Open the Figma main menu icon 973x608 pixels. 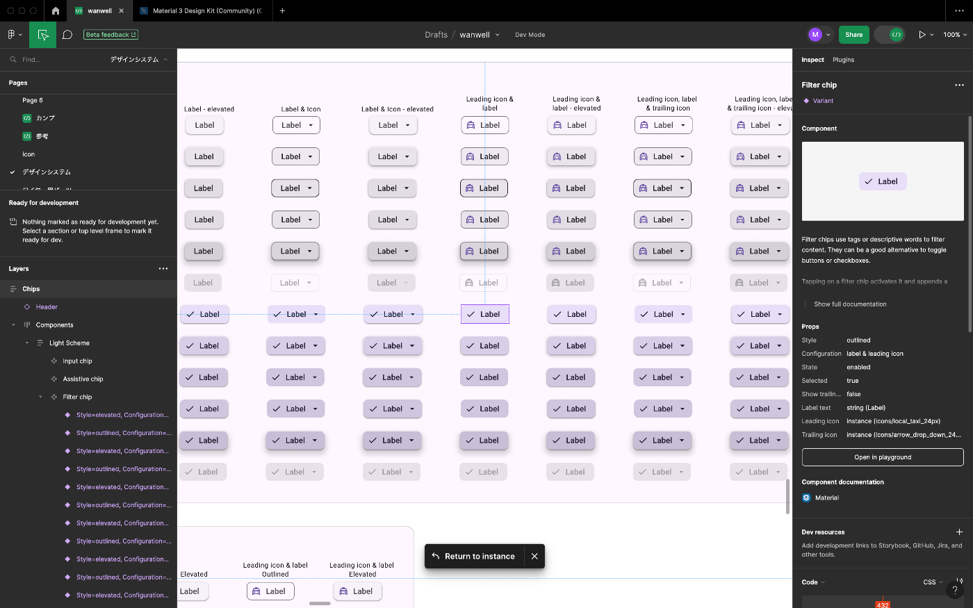[11, 35]
